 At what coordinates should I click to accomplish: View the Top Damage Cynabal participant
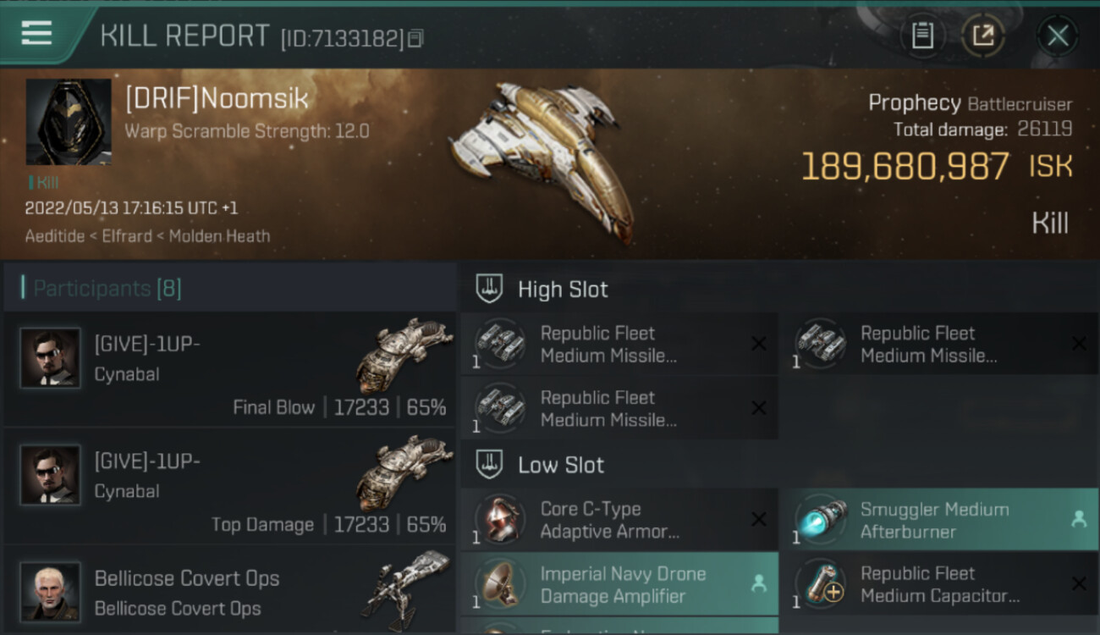pos(229,488)
